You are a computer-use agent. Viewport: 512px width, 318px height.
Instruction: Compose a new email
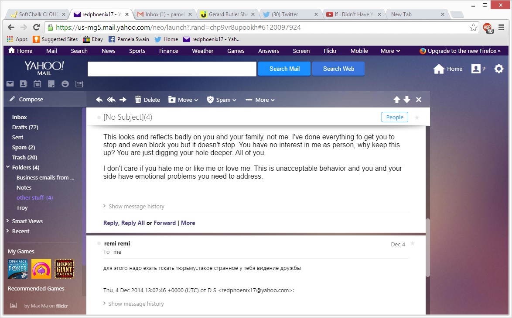point(26,99)
